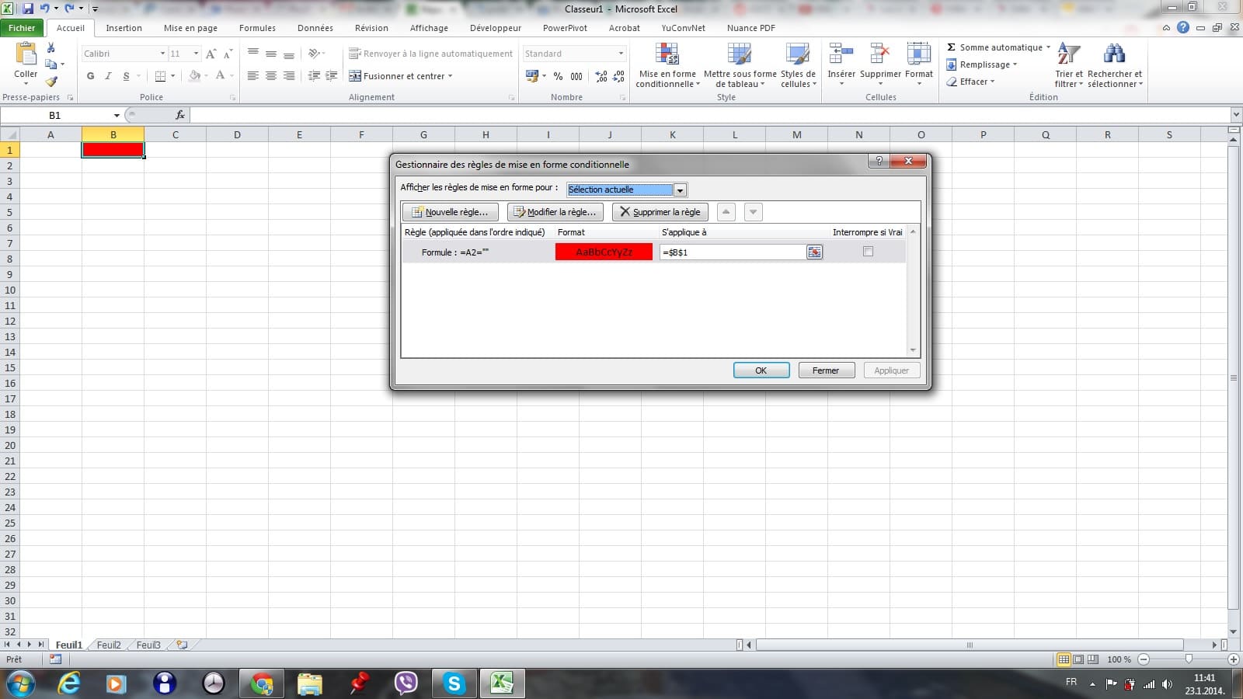Toggle italic formatting with the I button

pyautogui.click(x=108, y=76)
